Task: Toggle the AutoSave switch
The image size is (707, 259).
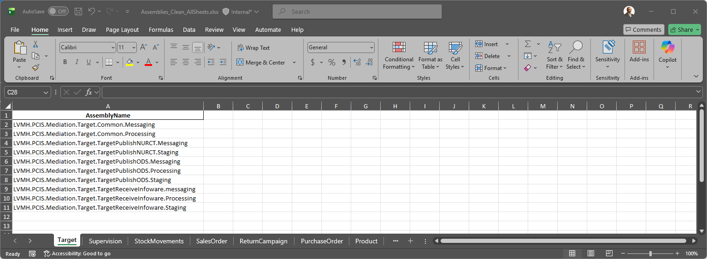Action: 58,12
